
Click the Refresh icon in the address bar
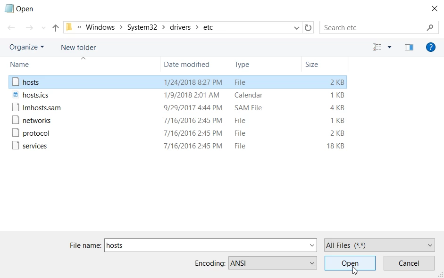click(x=308, y=27)
